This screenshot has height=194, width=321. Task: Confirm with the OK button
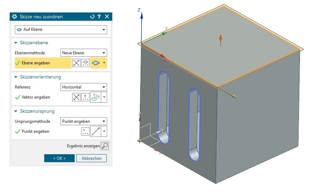coord(59,158)
